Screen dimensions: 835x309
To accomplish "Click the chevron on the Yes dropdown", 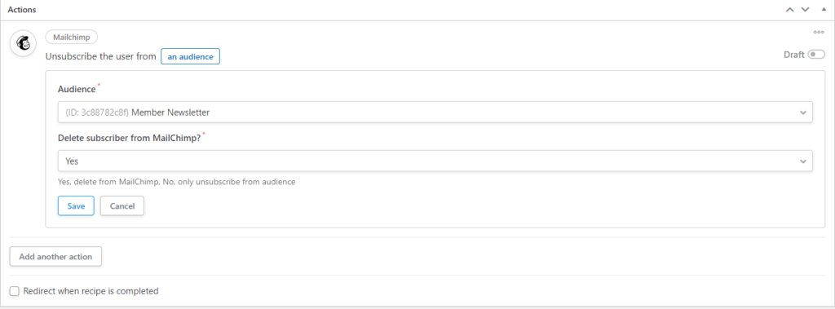I will point(803,161).
